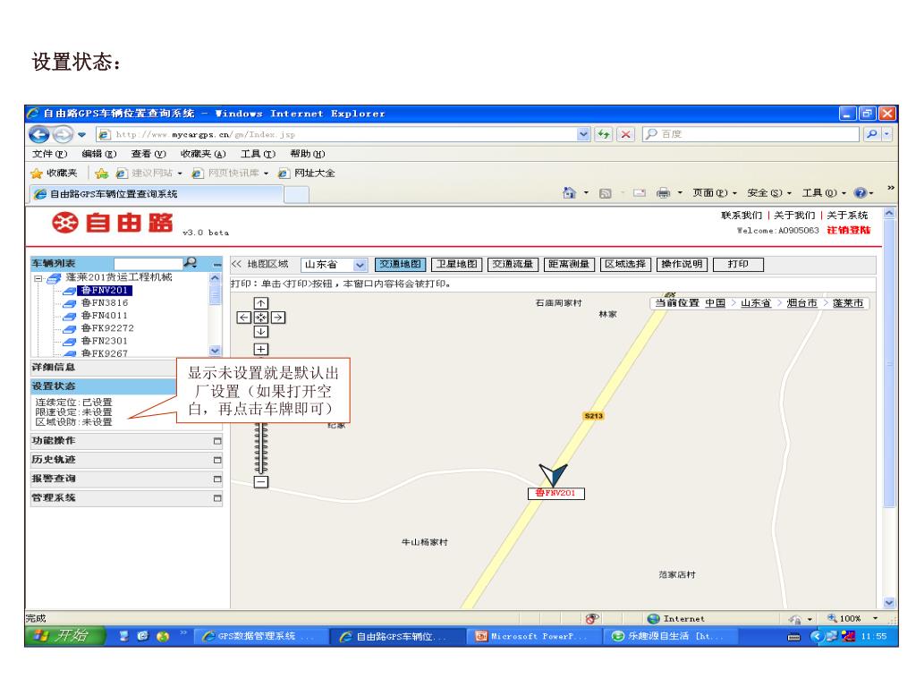Click the IE back navigation arrow
916x687 pixels.
pos(39,134)
